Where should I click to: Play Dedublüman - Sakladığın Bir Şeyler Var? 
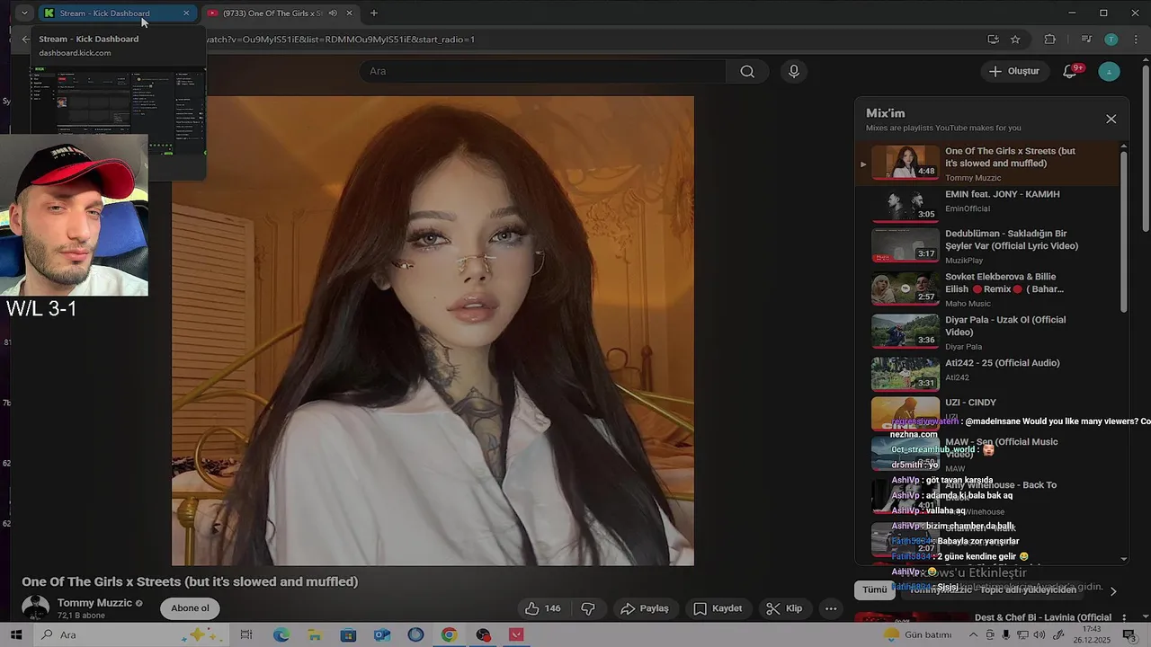[989, 245]
